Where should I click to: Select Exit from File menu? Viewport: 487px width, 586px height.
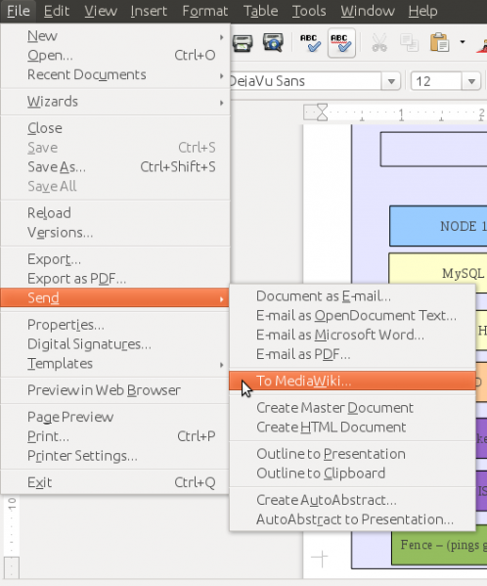pyautogui.click(x=115, y=482)
